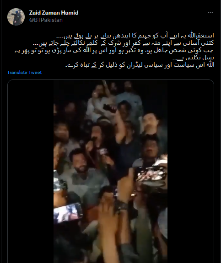221x263 pixels.
Task: Play the embedded crowd video
Action: tap(110, 171)
